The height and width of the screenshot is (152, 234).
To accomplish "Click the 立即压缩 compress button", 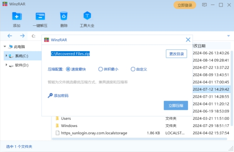I will pyautogui.click(x=176, y=106).
